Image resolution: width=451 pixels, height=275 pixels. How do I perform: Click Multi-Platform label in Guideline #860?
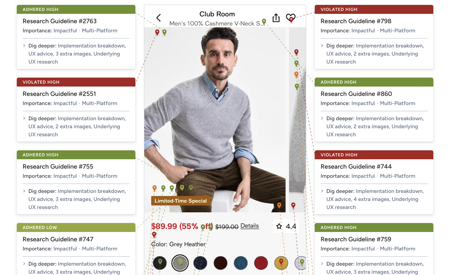397,103
